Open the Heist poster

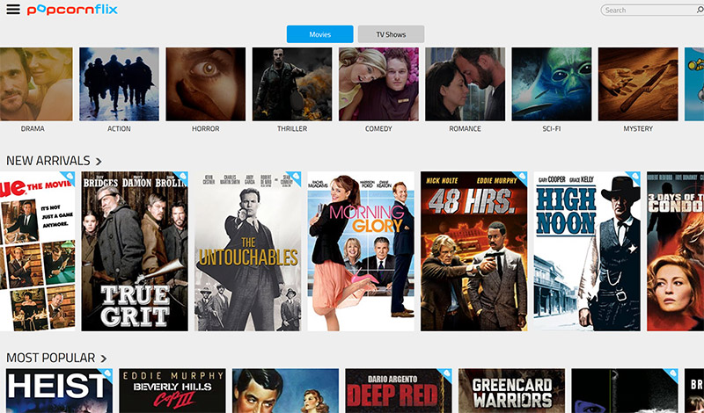[59, 390]
